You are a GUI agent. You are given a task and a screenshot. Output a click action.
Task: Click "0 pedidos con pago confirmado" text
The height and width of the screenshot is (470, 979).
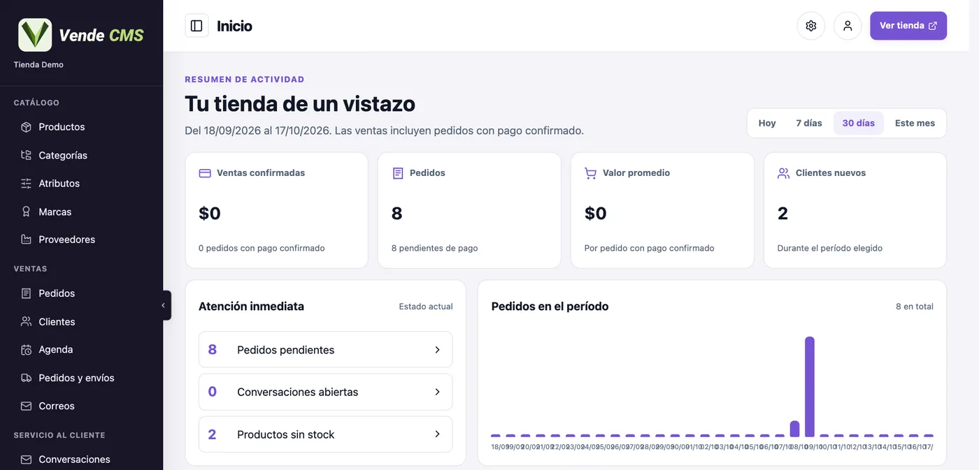coord(262,248)
